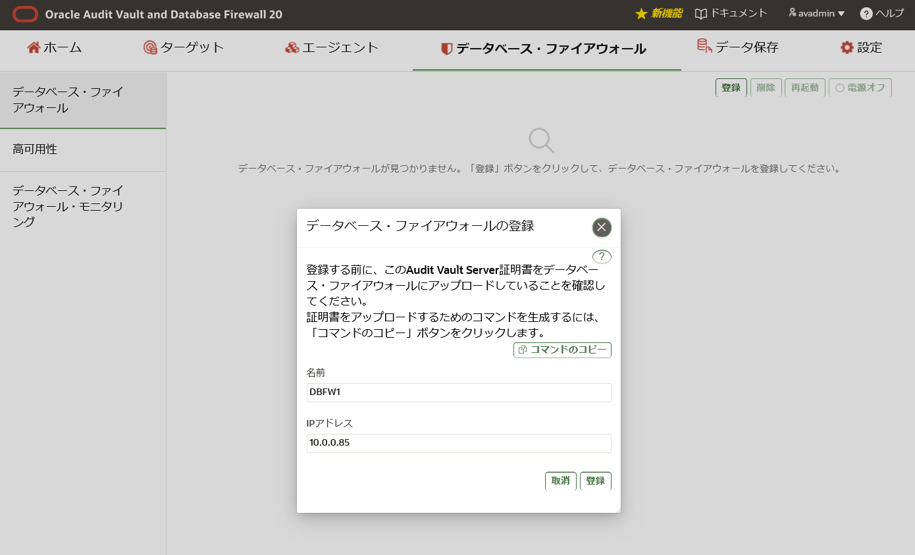
Task: Click the Oracle logo icon
Action: (25, 14)
